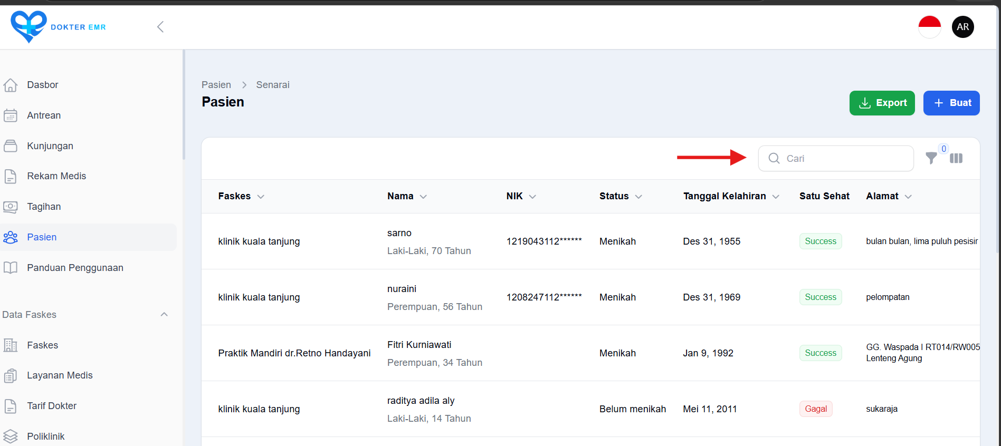Sort by the Tanggal Kelahiran column header
This screenshot has width=1001, height=446.
[x=731, y=196]
